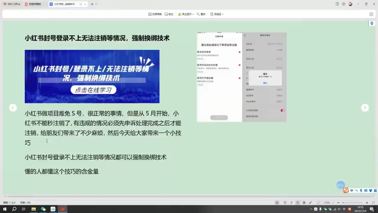378x213 pixels.
Task: Click the monitor icon on document tab
Action: [x=81, y=4]
